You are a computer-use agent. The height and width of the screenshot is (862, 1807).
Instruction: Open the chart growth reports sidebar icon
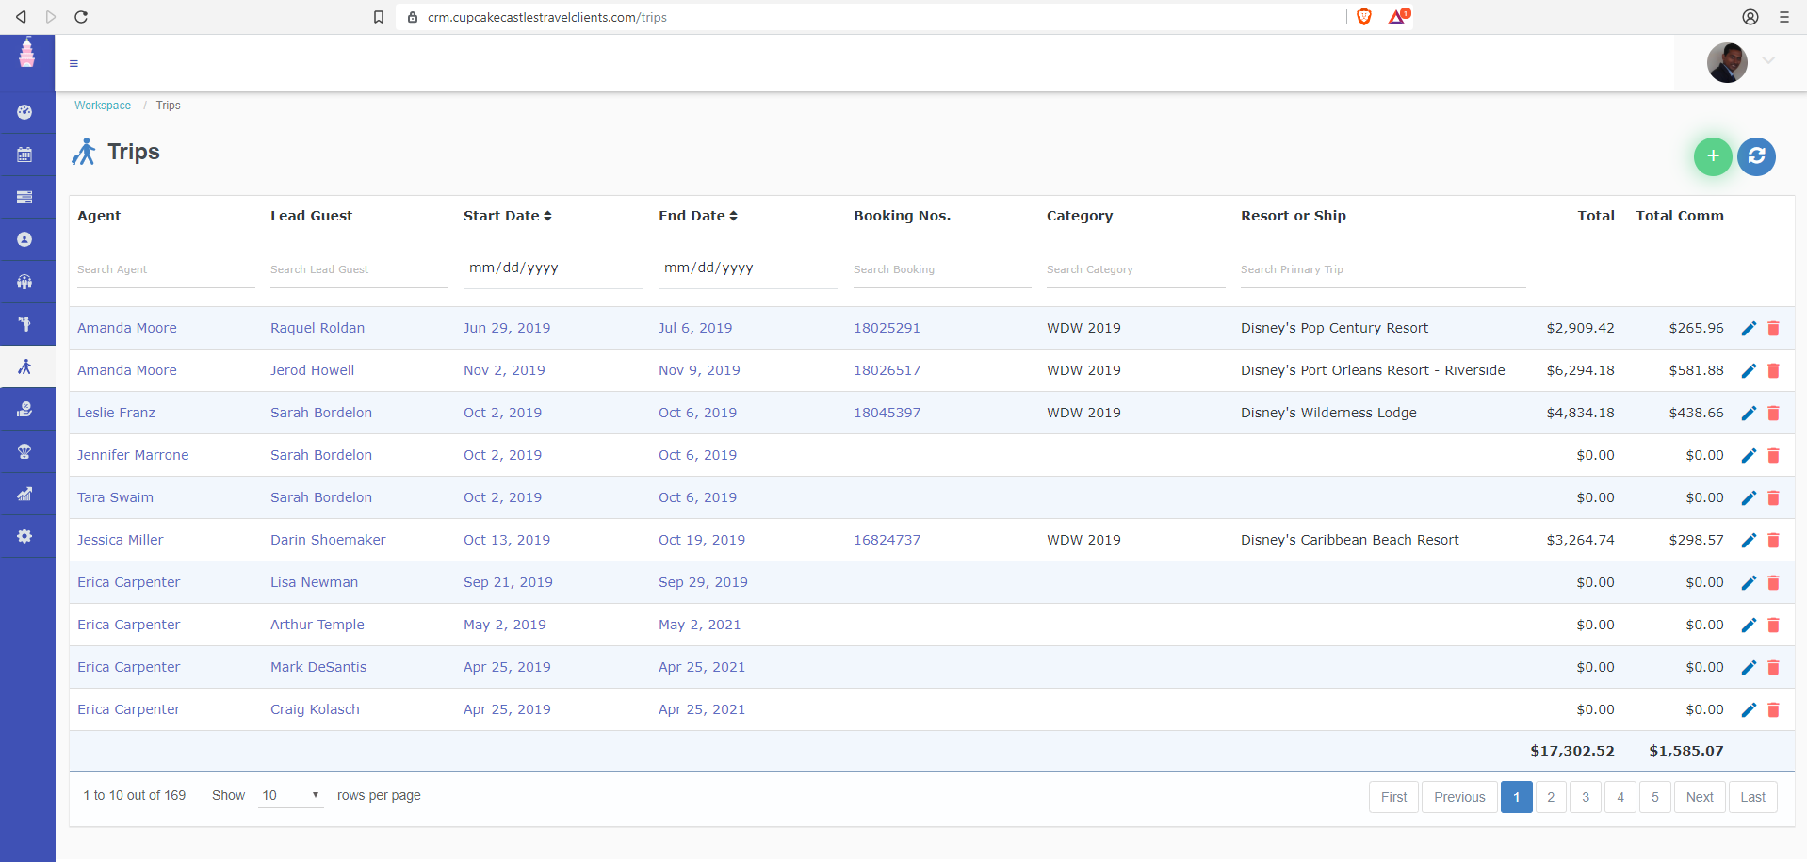(25, 494)
